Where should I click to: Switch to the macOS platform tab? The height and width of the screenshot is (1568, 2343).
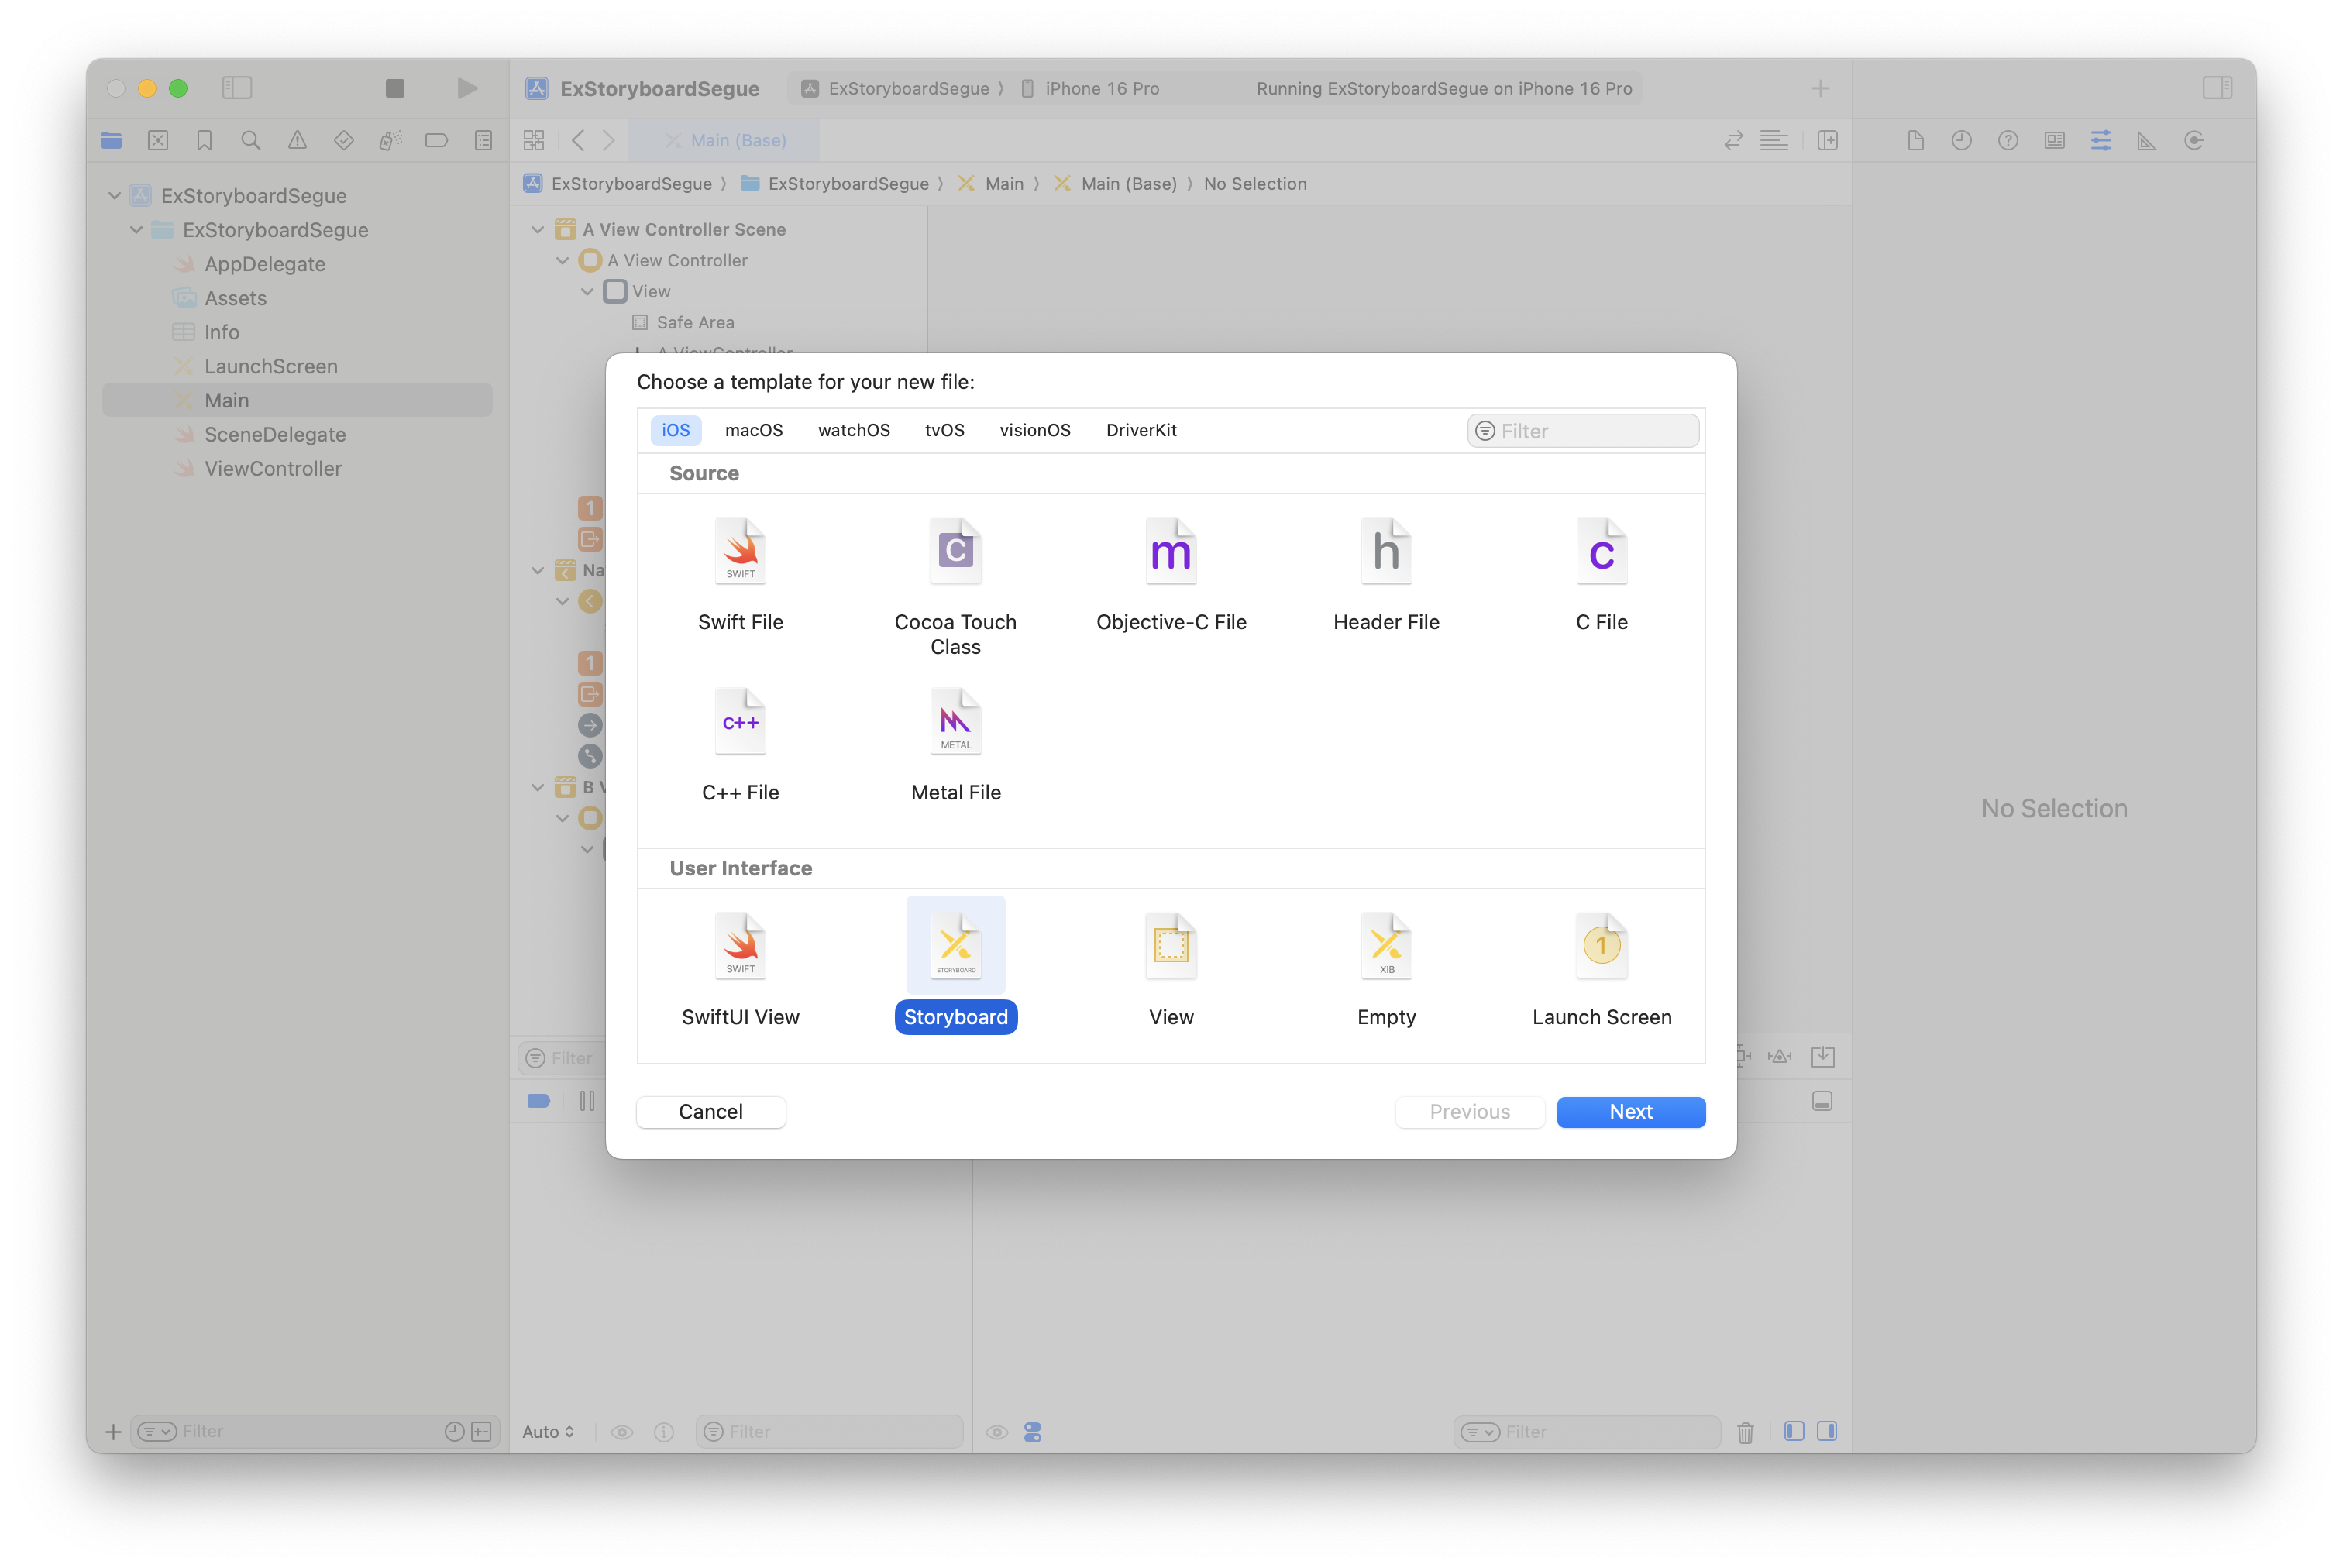click(x=754, y=430)
